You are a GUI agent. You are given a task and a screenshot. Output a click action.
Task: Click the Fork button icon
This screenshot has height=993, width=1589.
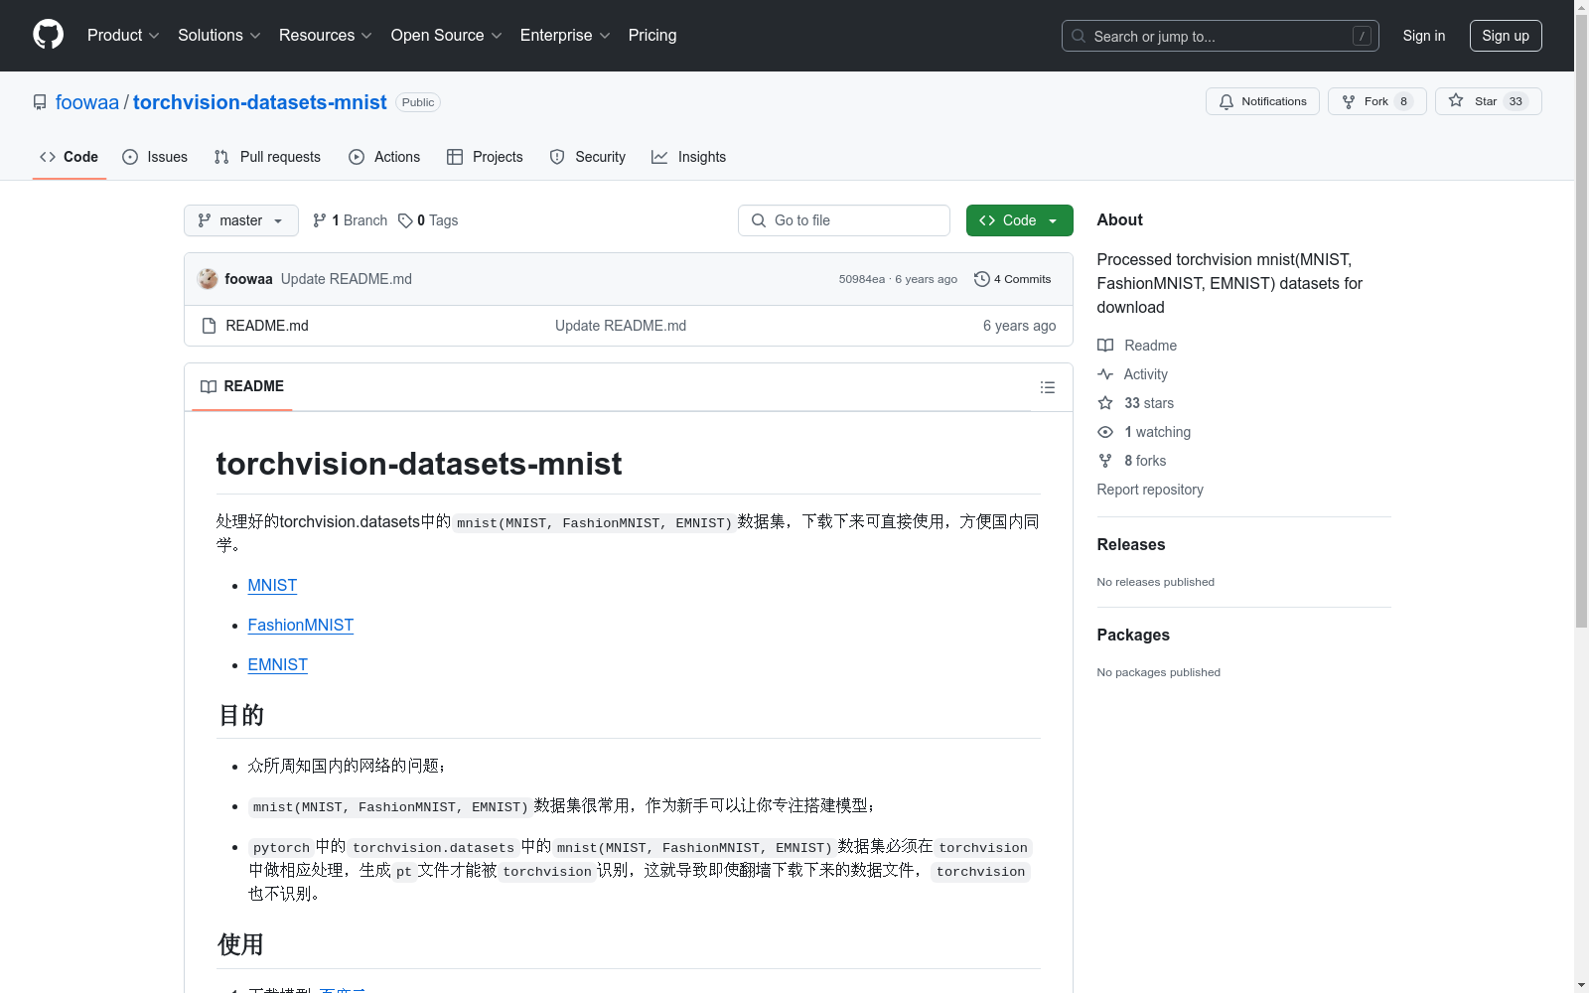(x=1349, y=101)
